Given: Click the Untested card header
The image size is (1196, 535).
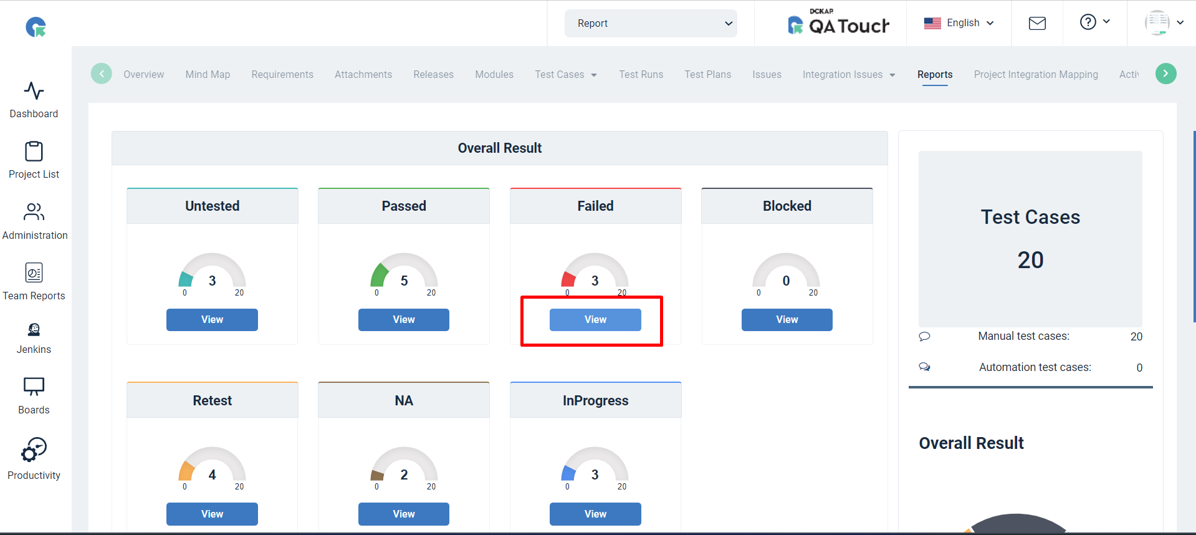Looking at the screenshot, I should [x=213, y=206].
